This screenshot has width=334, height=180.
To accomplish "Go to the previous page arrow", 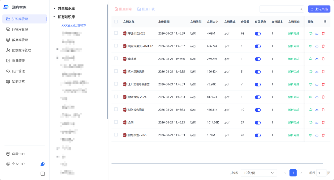I will tap(285, 173).
